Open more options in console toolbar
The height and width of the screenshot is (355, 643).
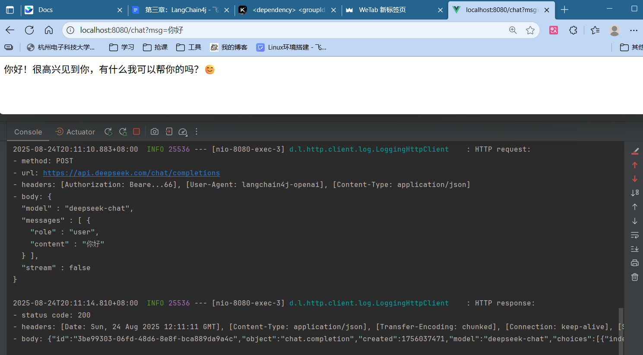(x=196, y=131)
